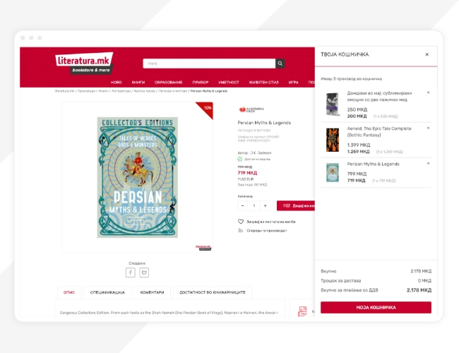459x353 pixels.
Task: Increase quantity with plus button
Action: click(265, 205)
